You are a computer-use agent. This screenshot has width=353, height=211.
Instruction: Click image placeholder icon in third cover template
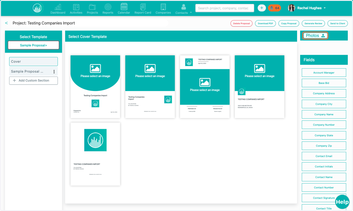205,82
